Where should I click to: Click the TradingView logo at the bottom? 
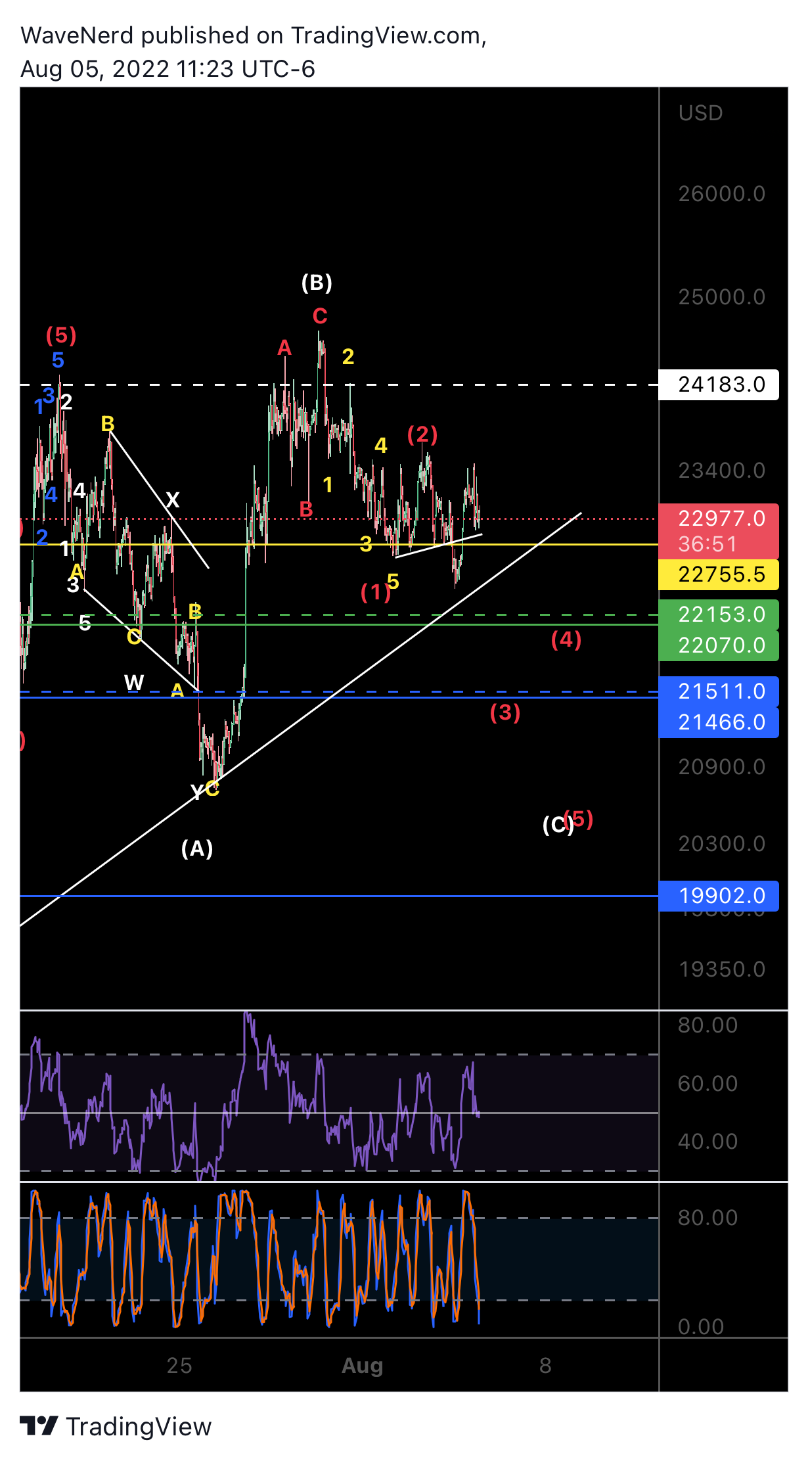[x=116, y=1426]
